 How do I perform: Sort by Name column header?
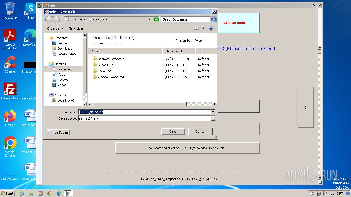coord(125,51)
